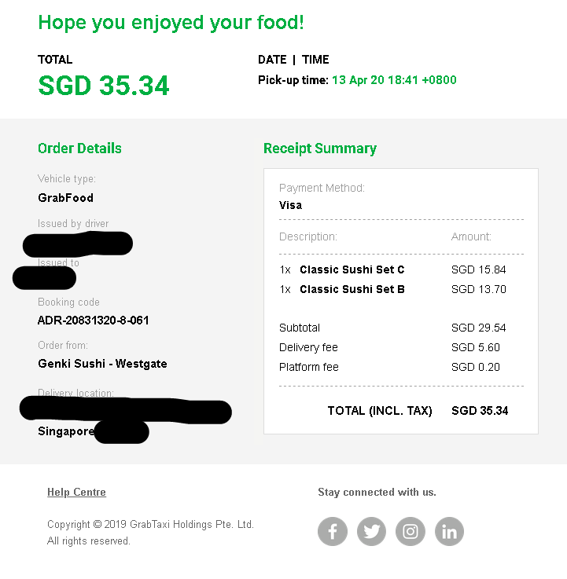Click the GrabFood vehicle type value
This screenshot has height=579, width=567.
tap(65, 198)
